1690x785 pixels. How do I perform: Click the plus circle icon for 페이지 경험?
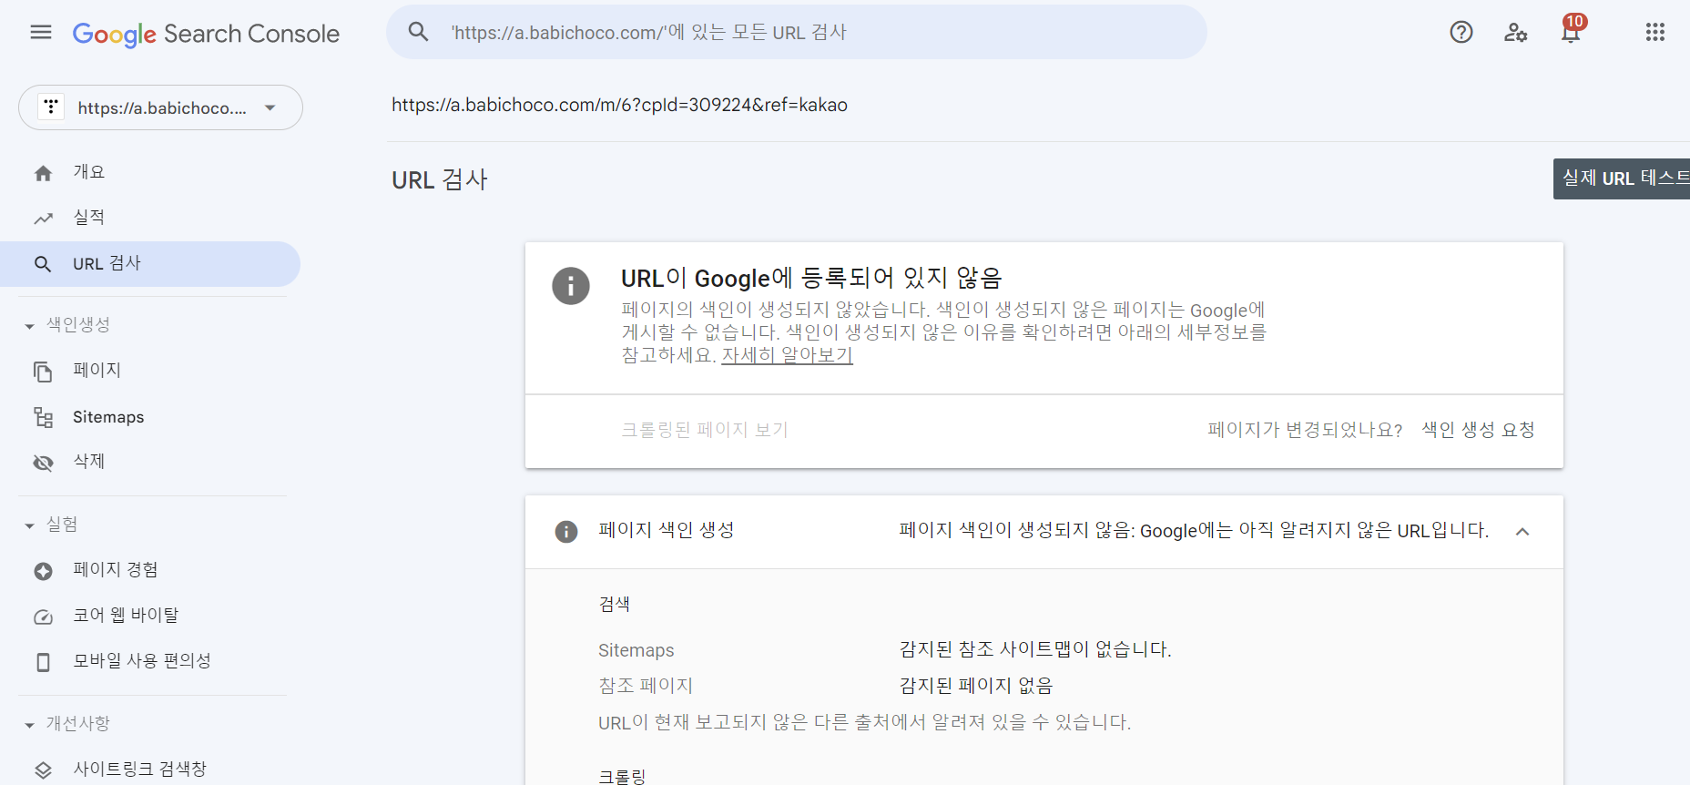[x=43, y=571]
